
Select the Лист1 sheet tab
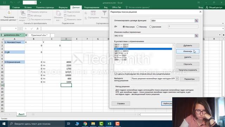(21, 114)
